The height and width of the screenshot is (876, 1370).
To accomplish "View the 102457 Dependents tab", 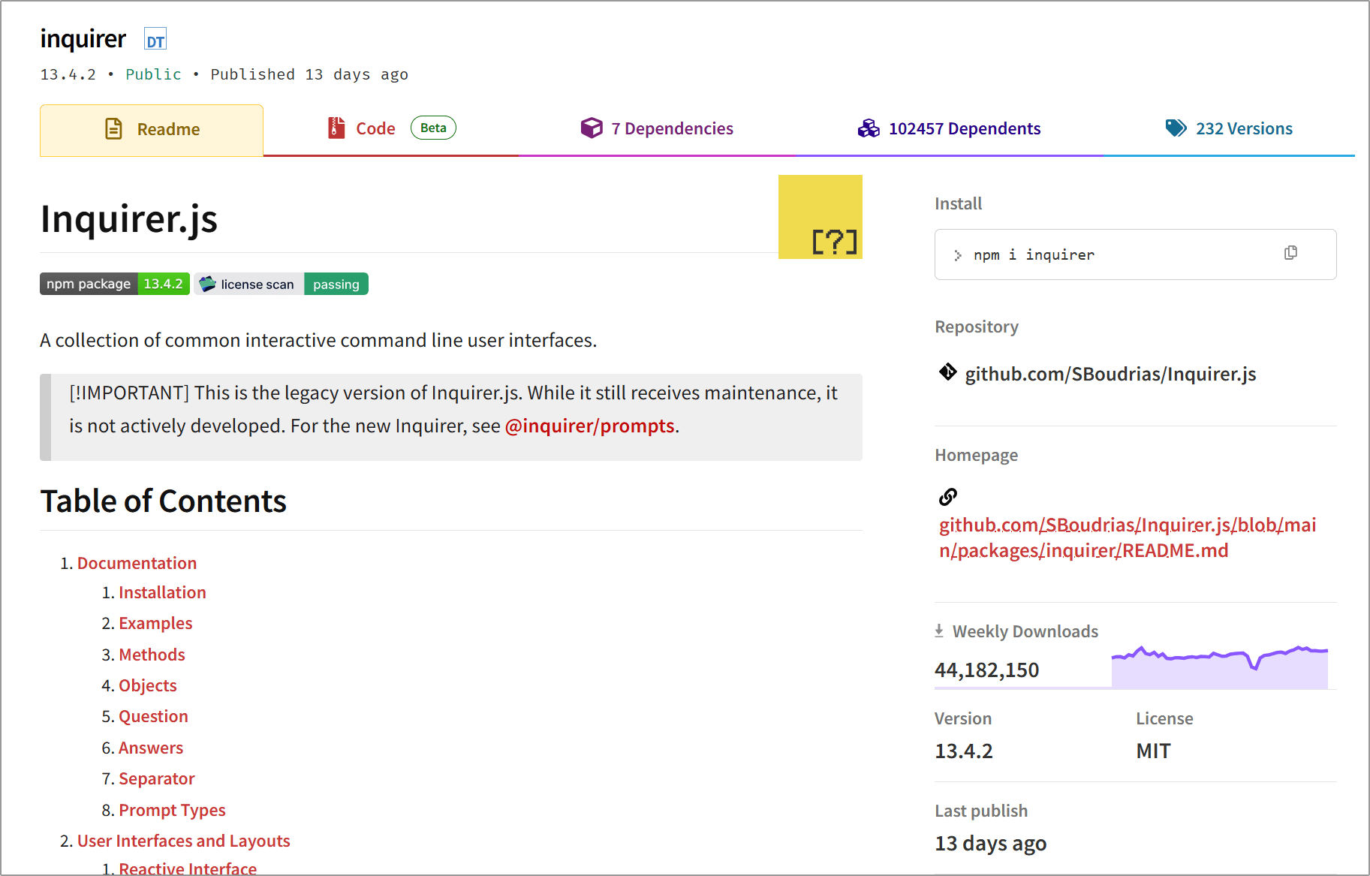I will point(949,129).
